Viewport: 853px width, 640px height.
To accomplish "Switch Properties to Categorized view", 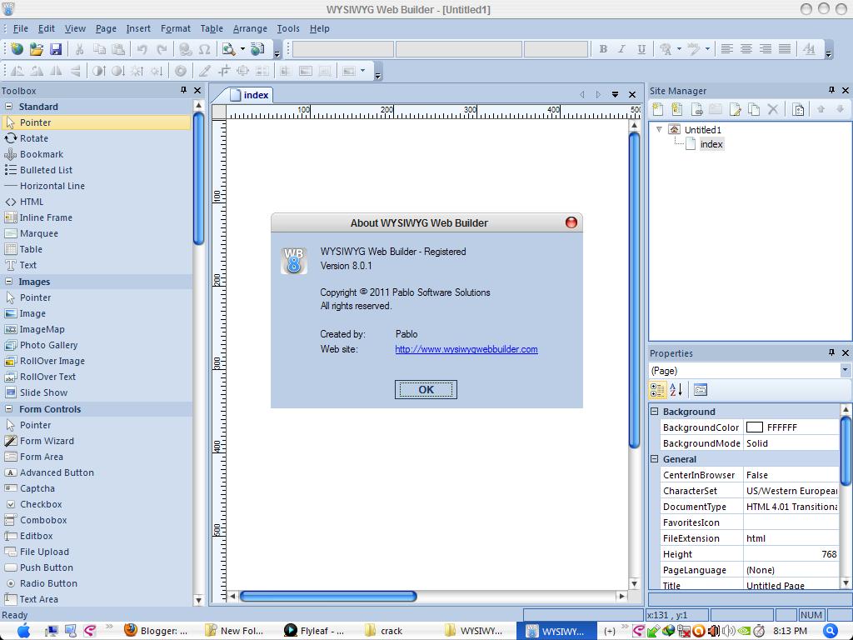I will coord(658,390).
